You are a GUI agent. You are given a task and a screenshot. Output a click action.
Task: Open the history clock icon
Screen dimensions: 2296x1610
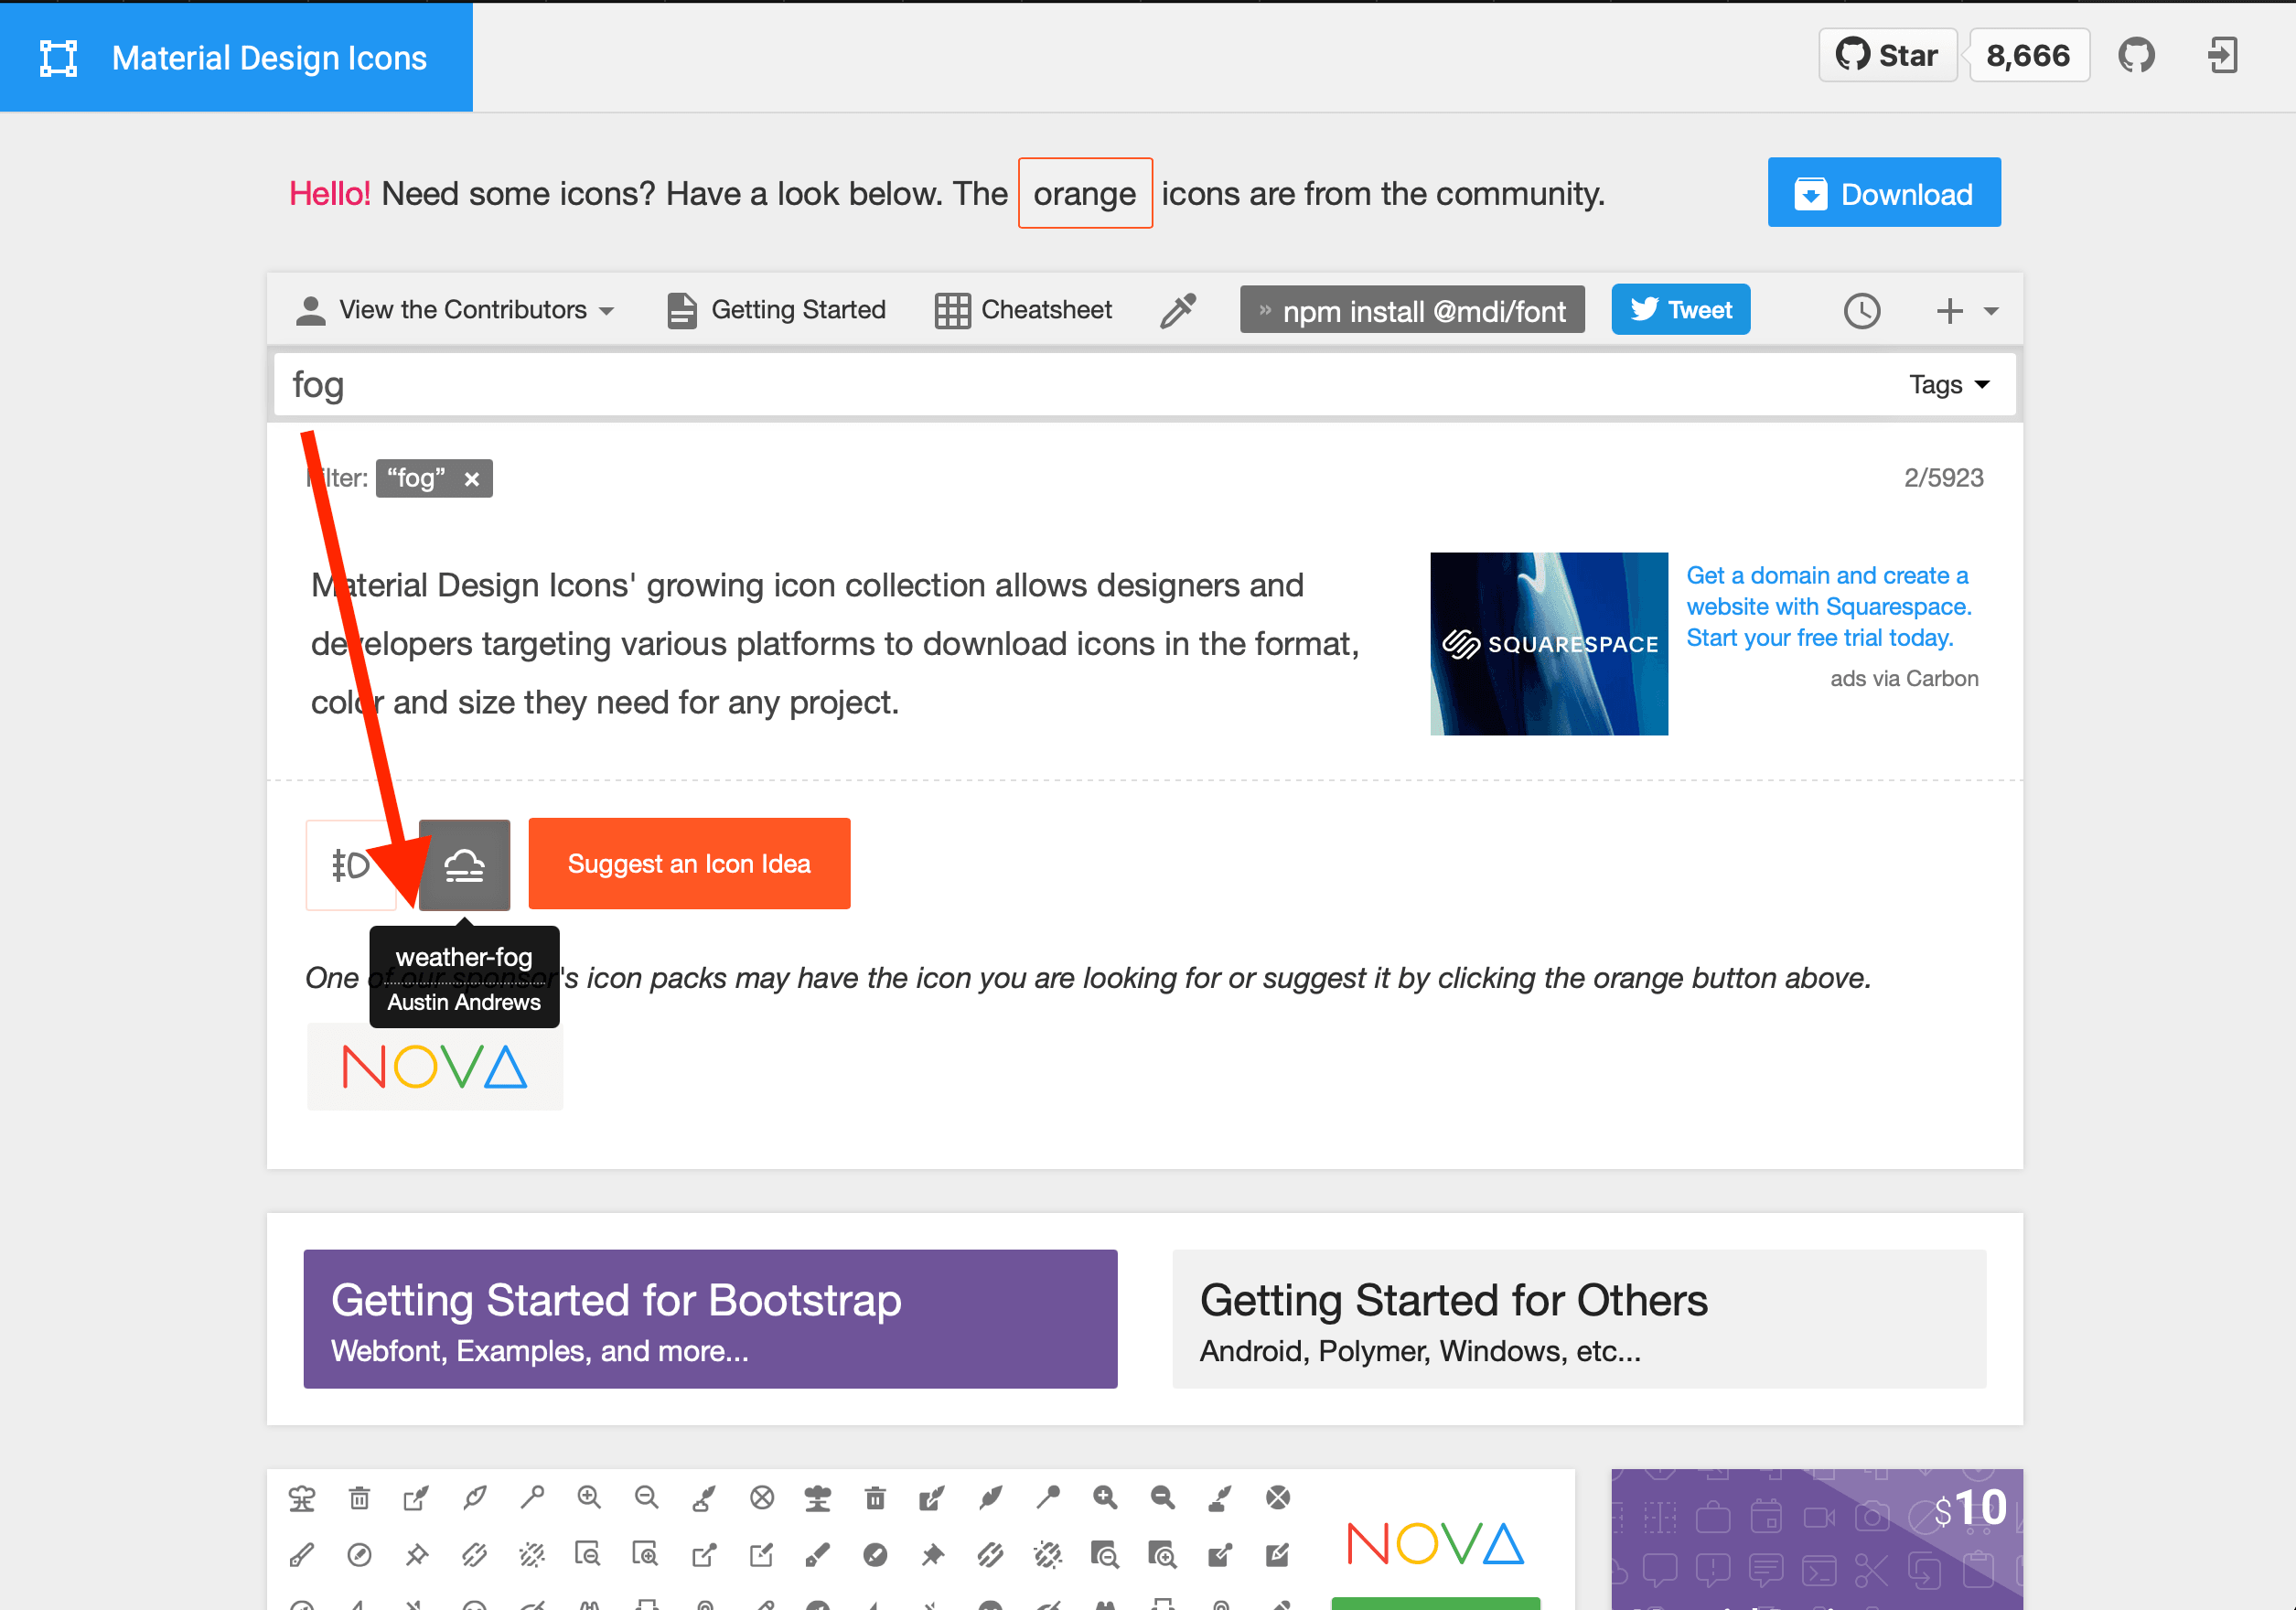pyautogui.click(x=1861, y=311)
